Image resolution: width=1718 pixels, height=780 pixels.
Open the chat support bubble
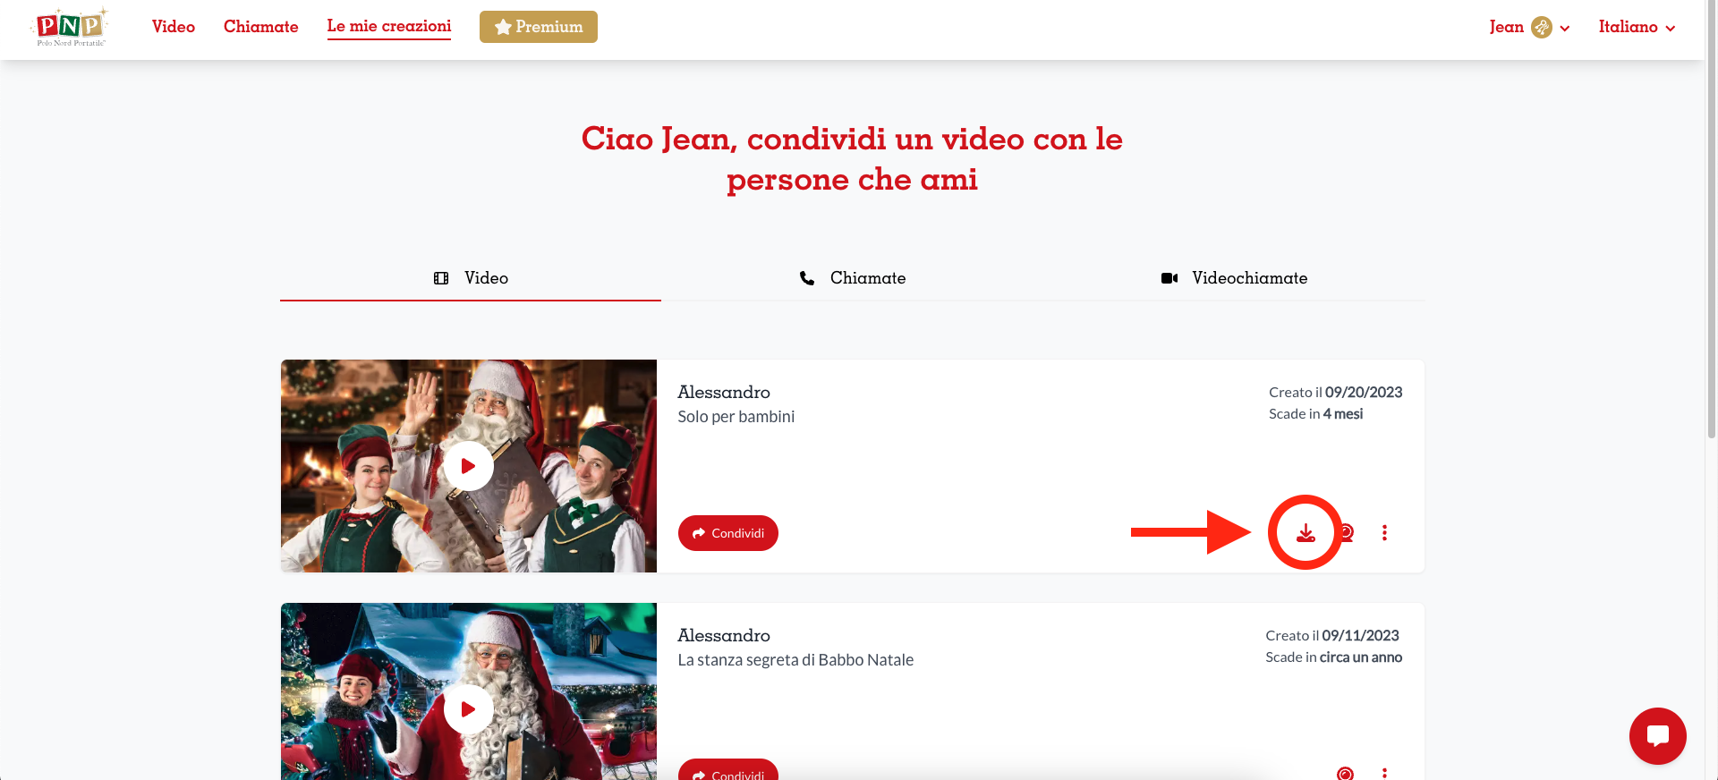1657,736
